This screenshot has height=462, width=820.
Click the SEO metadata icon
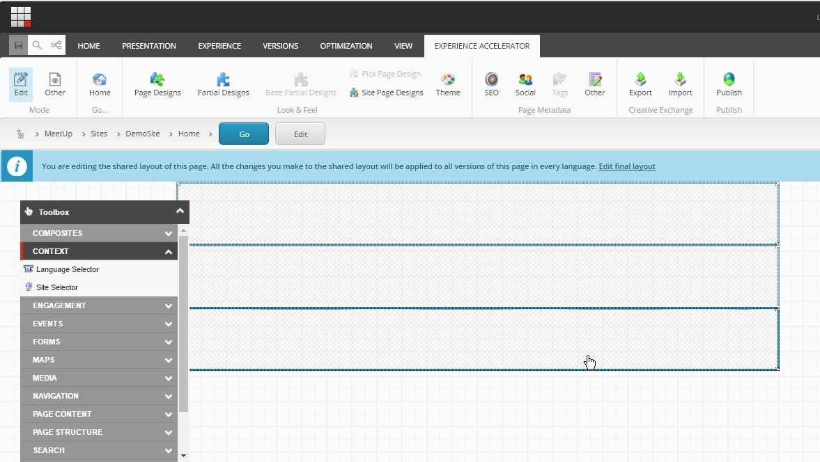click(x=491, y=83)
